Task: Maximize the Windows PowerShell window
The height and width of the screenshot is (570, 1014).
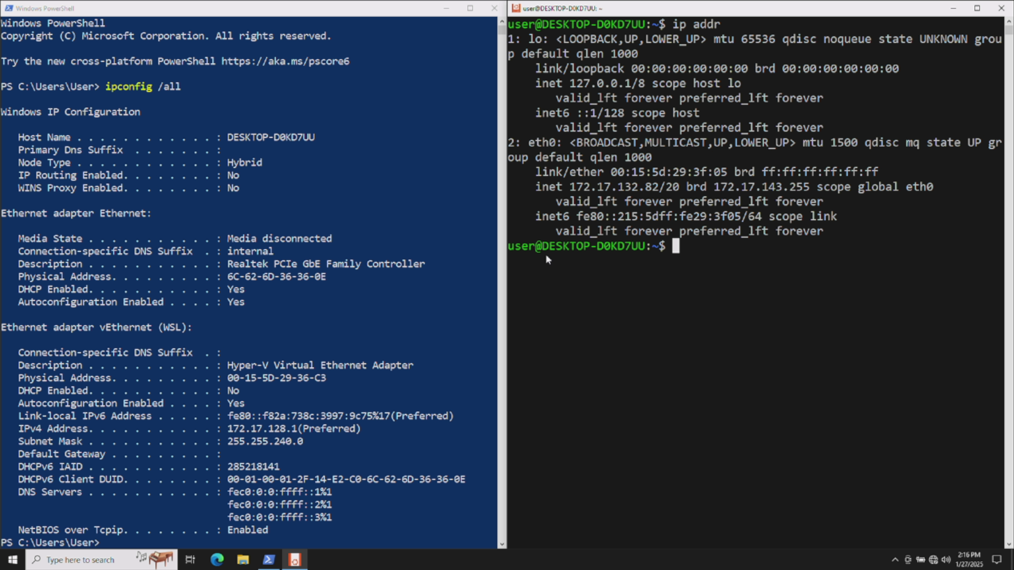Action: click(x=470, y=8)
